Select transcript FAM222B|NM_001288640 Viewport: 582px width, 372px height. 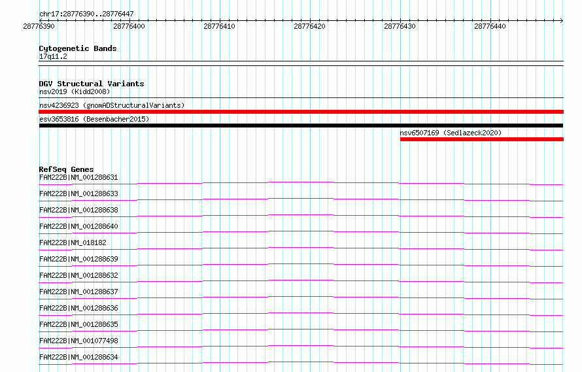coord(78,226)
